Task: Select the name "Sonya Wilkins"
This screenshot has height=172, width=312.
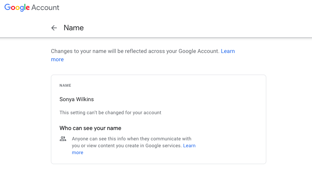Action: [77, 99]
